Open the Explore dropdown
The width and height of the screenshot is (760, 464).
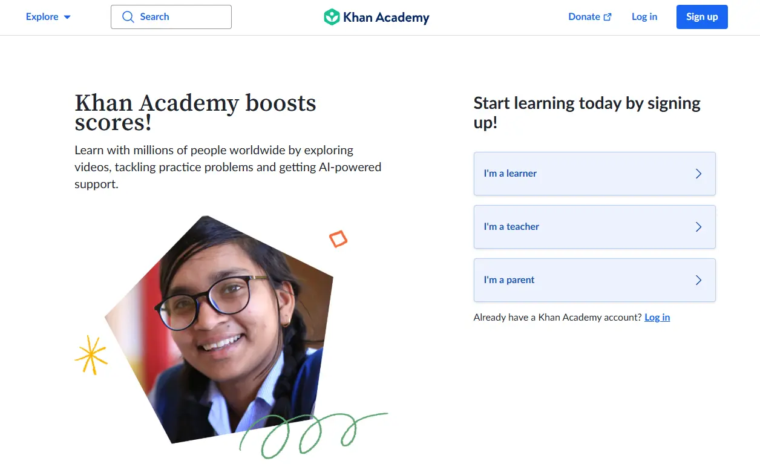point(41,17)
